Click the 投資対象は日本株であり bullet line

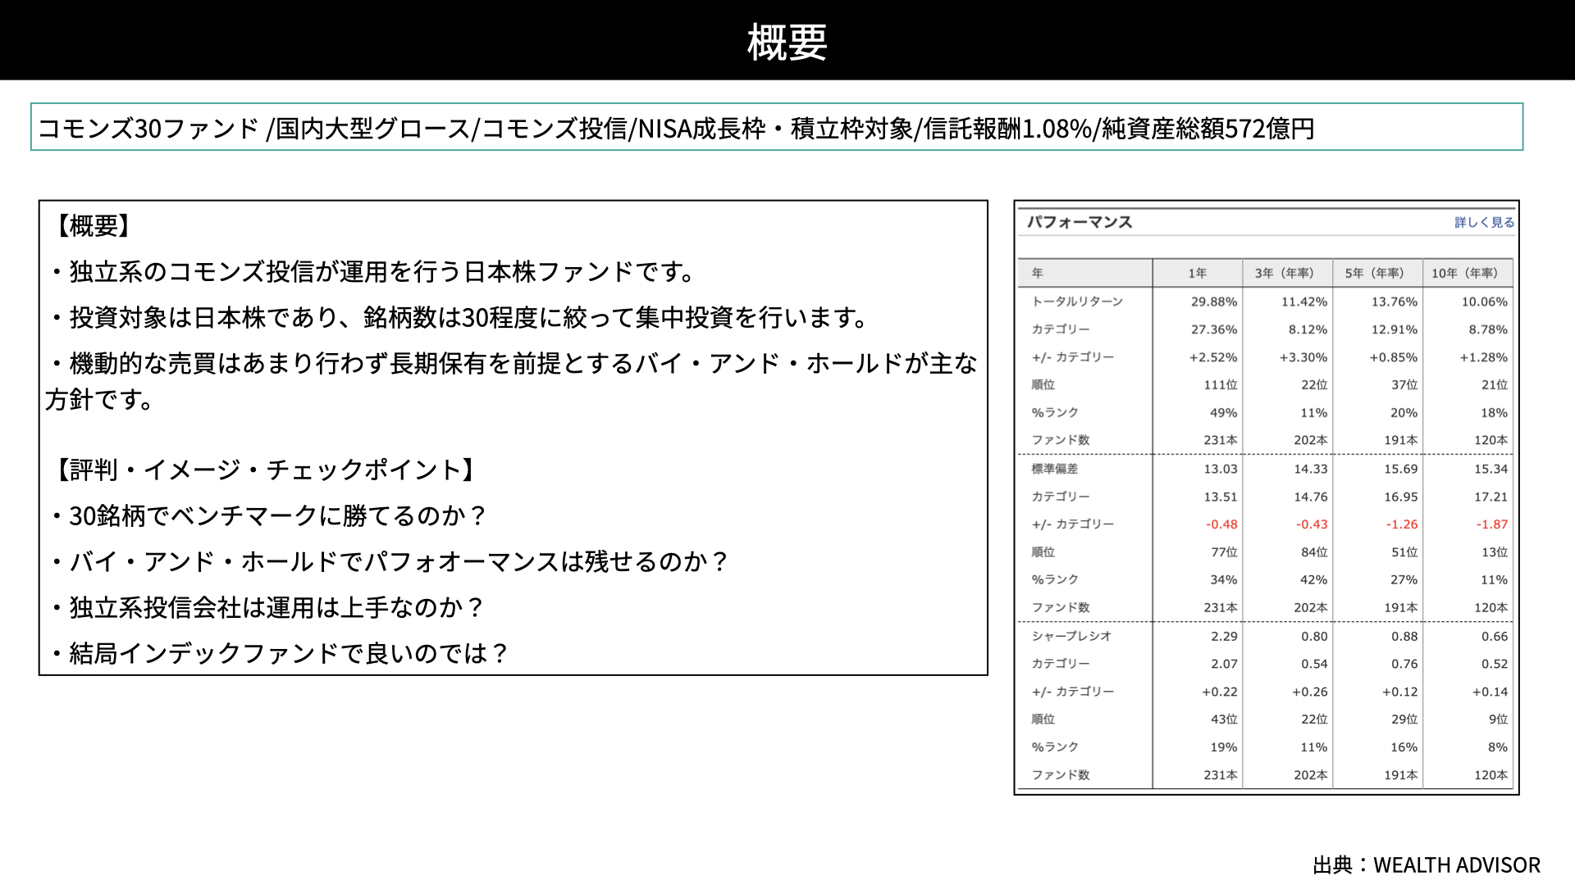(460, 317)
